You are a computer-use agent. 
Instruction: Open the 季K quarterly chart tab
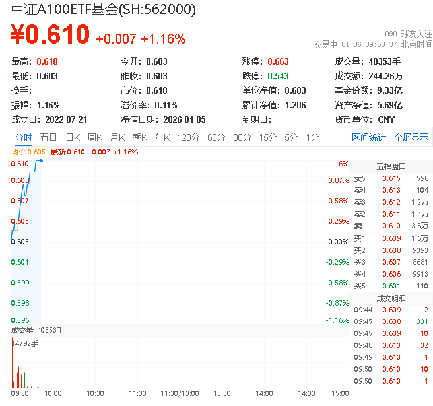coord(139,137)
